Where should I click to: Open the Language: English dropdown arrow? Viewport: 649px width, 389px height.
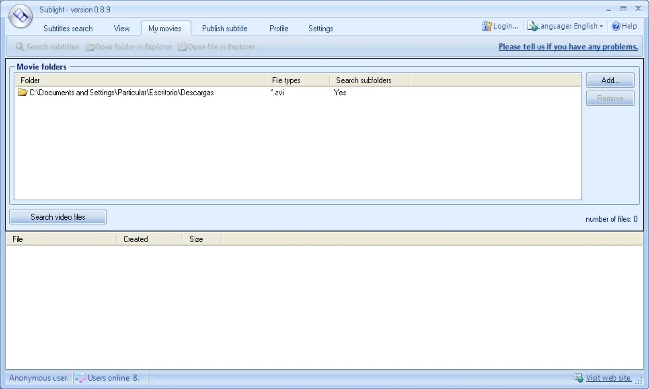tap(601, 27)
